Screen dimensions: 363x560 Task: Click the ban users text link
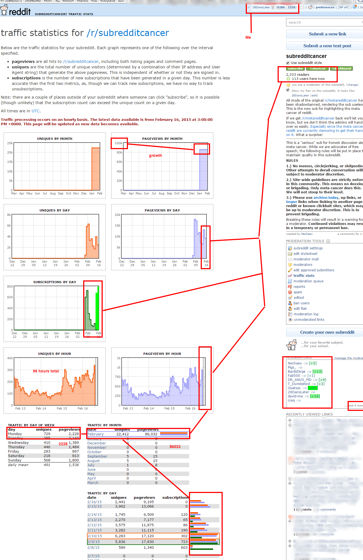click(x=301, y=303)
